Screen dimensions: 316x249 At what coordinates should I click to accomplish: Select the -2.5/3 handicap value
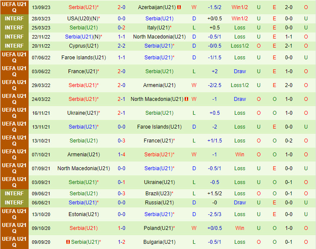click(x=214, y=214)
